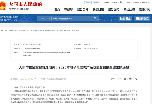
Task: Open the 新媒体门户 link
Action: pyautogui.click(x=146, y=3)
